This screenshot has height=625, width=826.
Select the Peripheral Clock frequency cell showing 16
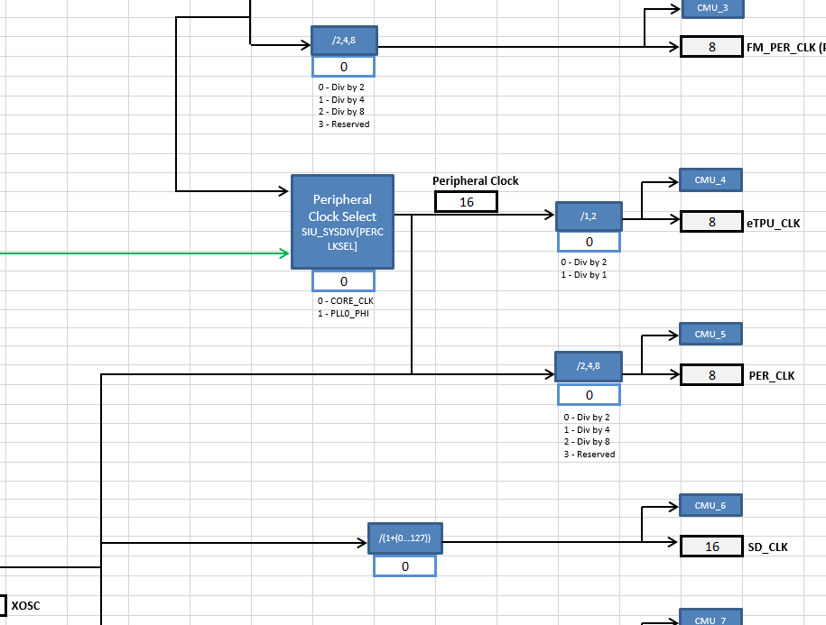(x=466, y=201)
